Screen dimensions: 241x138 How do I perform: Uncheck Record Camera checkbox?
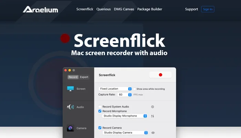point(100,128)
